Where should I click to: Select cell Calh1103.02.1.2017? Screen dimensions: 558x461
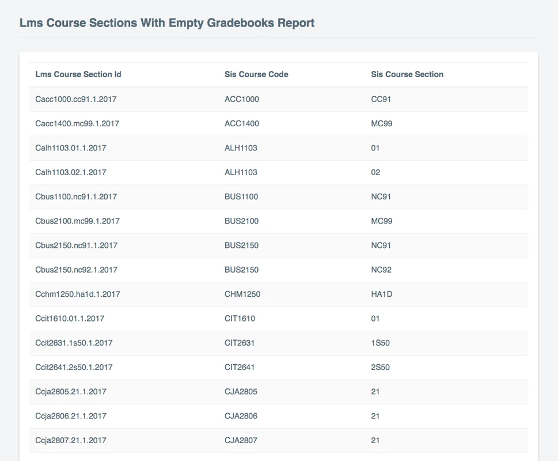click(71, 172)
